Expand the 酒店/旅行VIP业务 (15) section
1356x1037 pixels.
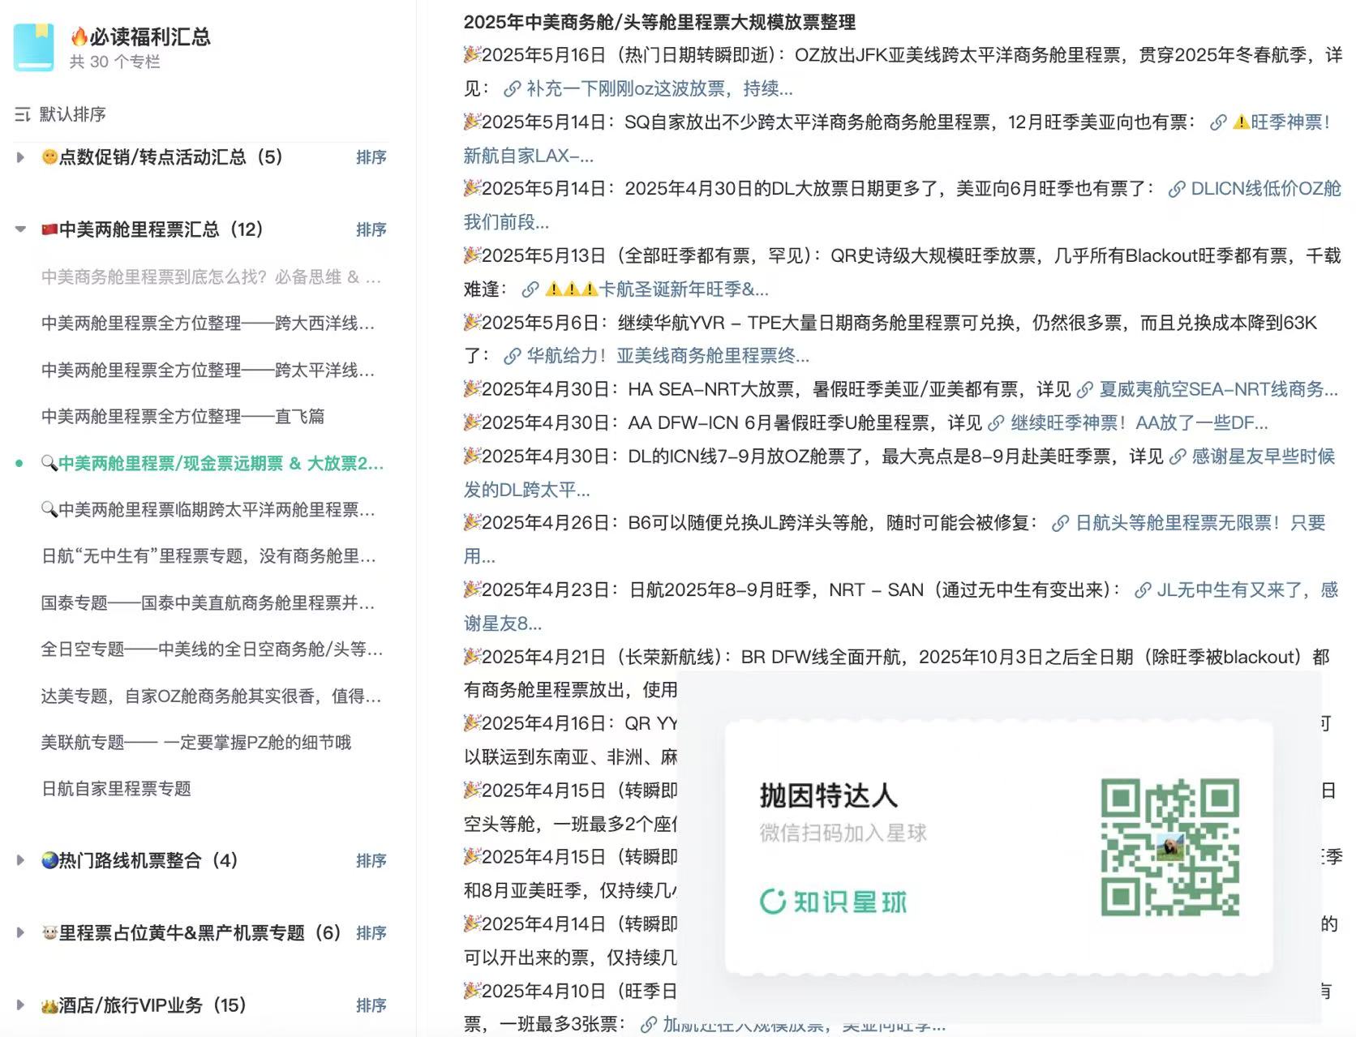tap(20, 1005)
